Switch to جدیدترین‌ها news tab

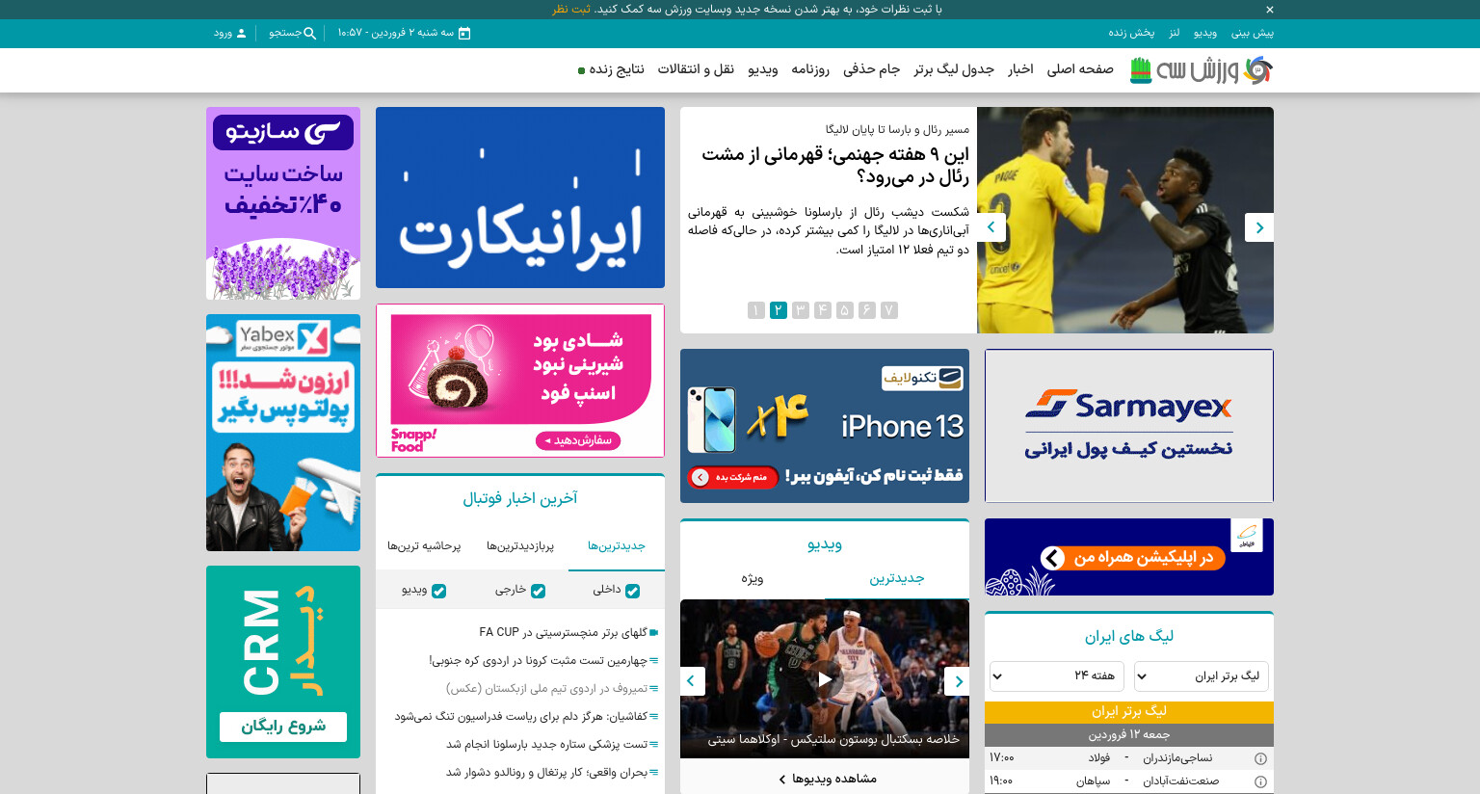point(617,546)
